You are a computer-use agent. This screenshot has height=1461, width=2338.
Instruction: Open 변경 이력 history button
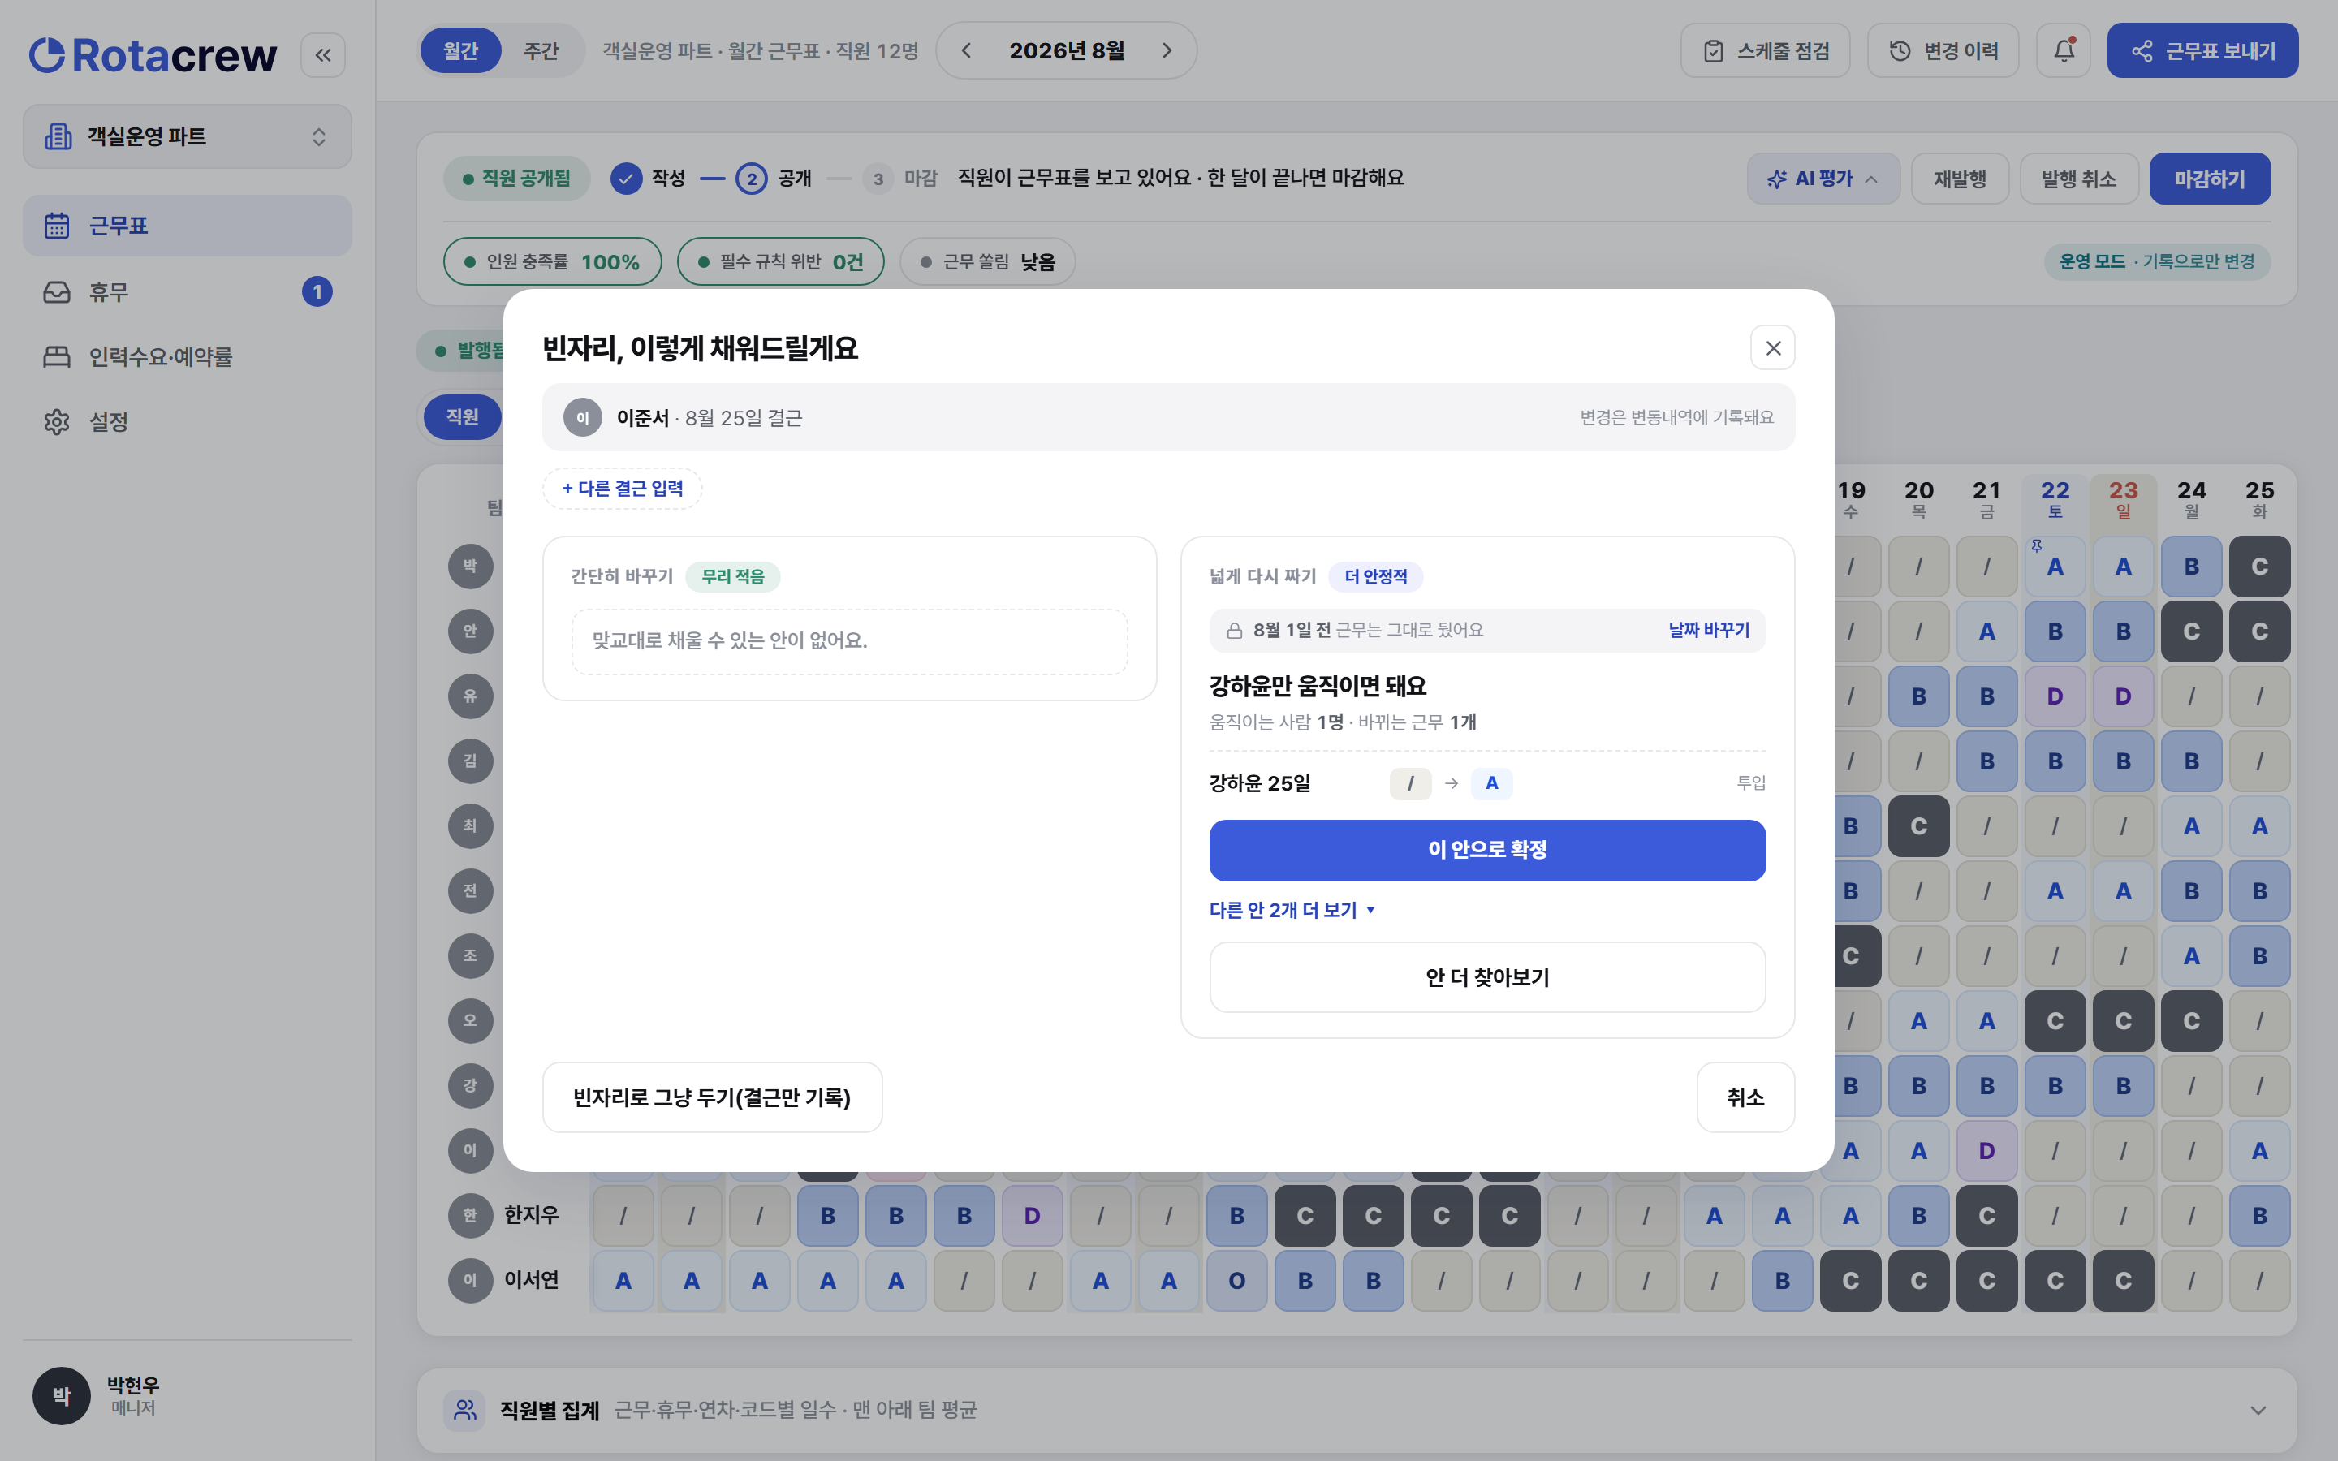1943,50
